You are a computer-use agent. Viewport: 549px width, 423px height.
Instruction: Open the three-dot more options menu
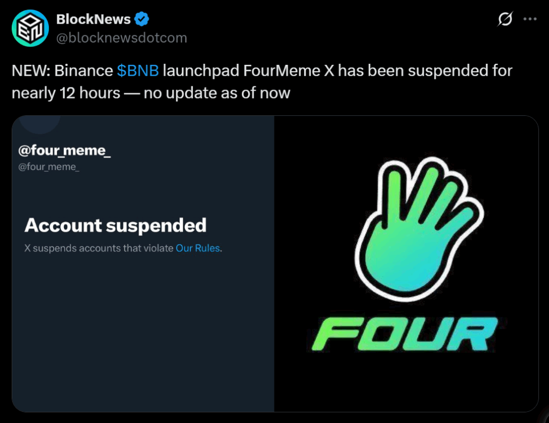pos(530,20)
